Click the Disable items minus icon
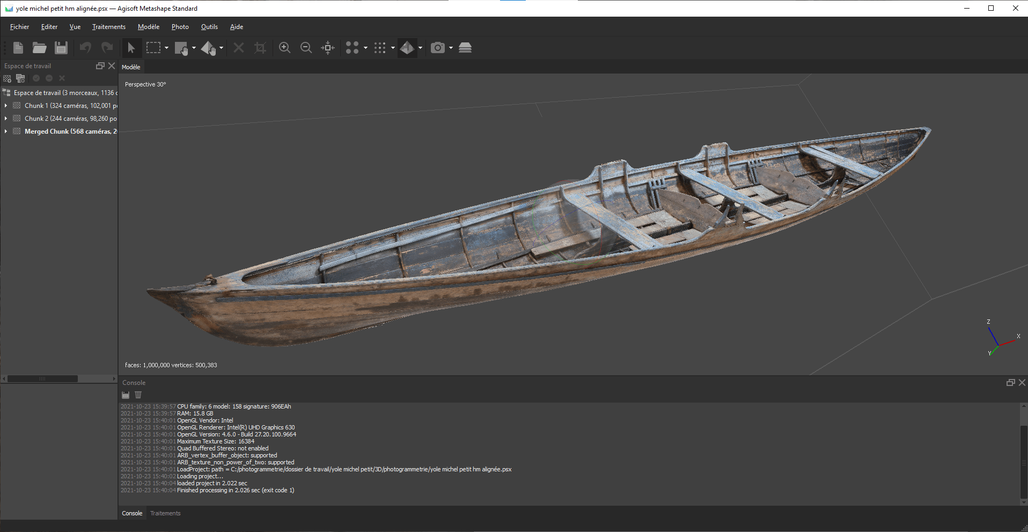1028x532 pixels. click(x=49, y=78)
